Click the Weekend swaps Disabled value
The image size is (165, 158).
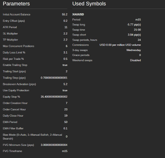pyautogui.click(x=135, y=60)
